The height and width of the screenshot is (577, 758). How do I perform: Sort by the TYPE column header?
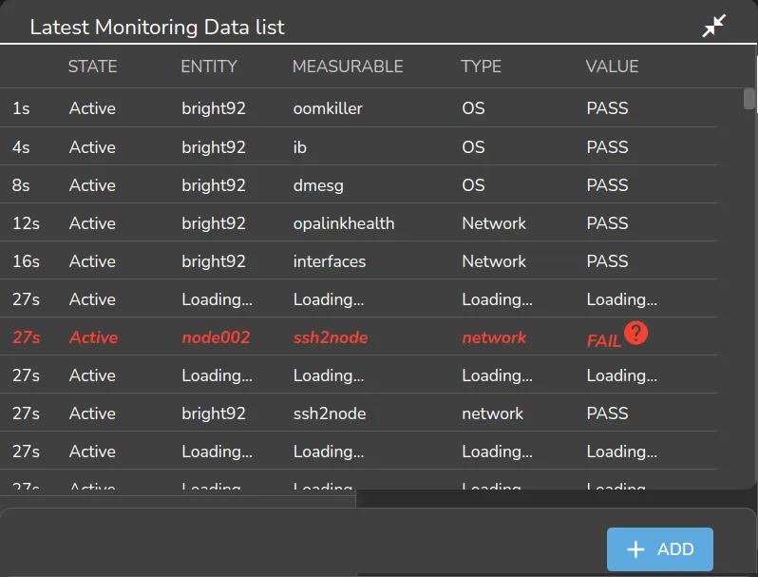point(481,67)
